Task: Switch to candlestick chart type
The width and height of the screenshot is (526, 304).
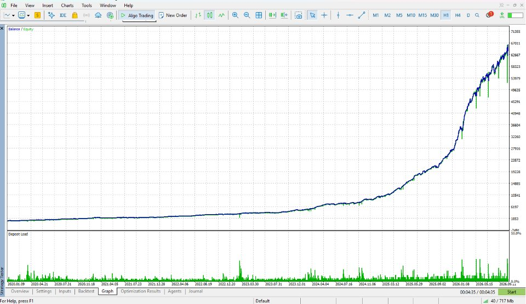Action: click(x=210, y=15)
